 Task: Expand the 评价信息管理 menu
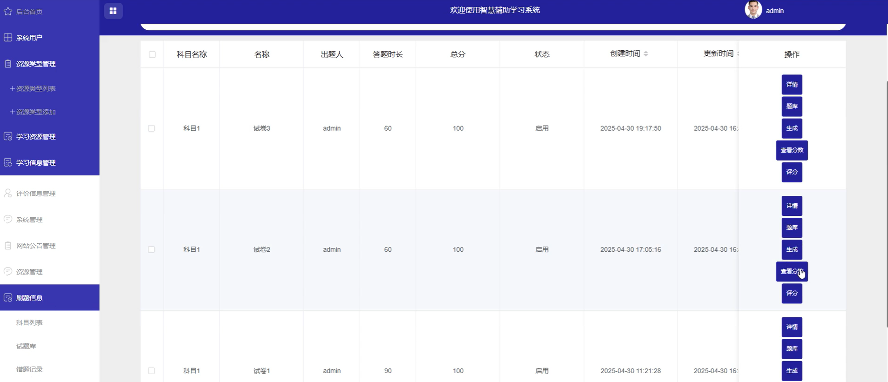click(49, 193)
